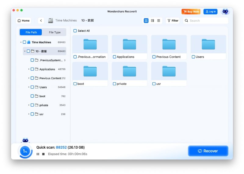Check the Applications grid folder checkbox
This screenshot has width=244, height=174.
(114, 57)
